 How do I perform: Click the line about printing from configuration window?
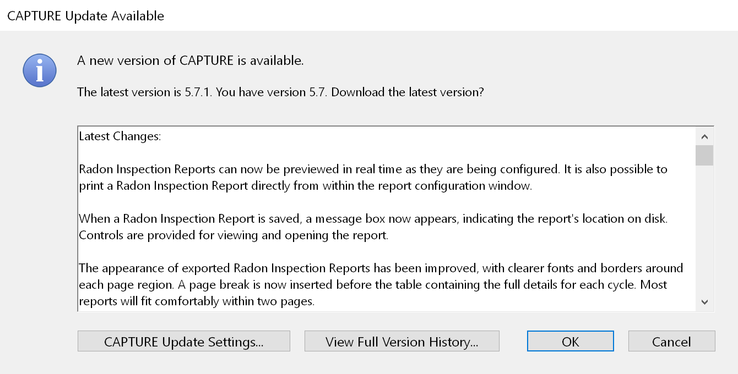point(305,185)
